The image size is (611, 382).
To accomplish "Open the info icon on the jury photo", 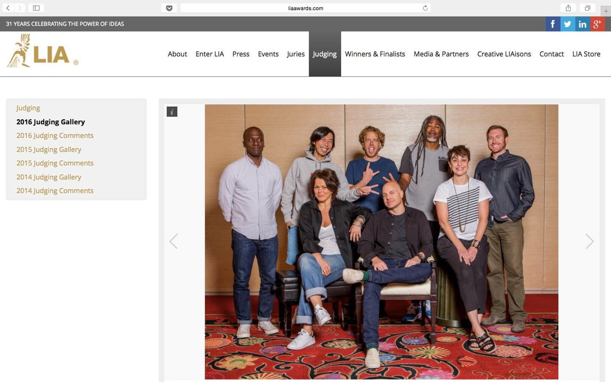I will [172, 112].
